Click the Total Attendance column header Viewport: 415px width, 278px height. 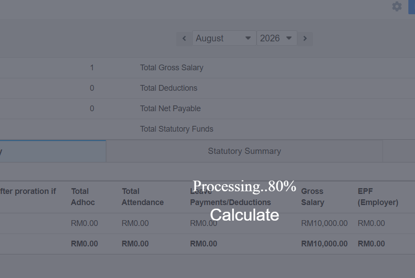[x=142, y=197]
